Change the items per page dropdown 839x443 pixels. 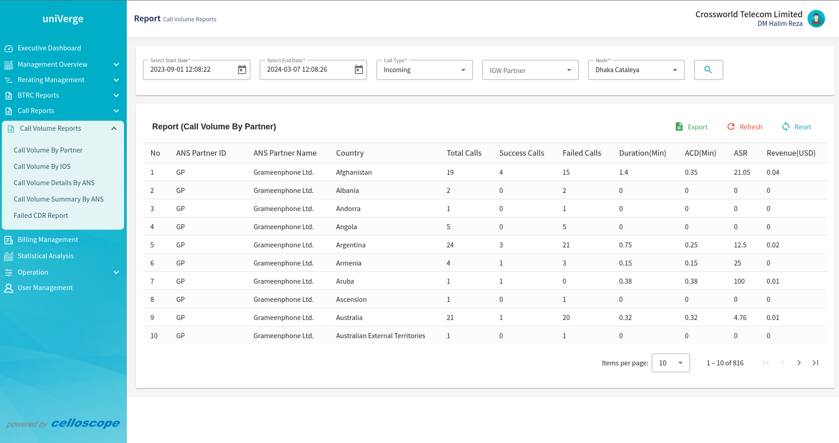[671, 363]
